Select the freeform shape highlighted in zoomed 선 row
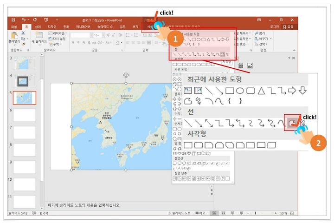This screenshot has width=334, height=223. coord(292,123)
